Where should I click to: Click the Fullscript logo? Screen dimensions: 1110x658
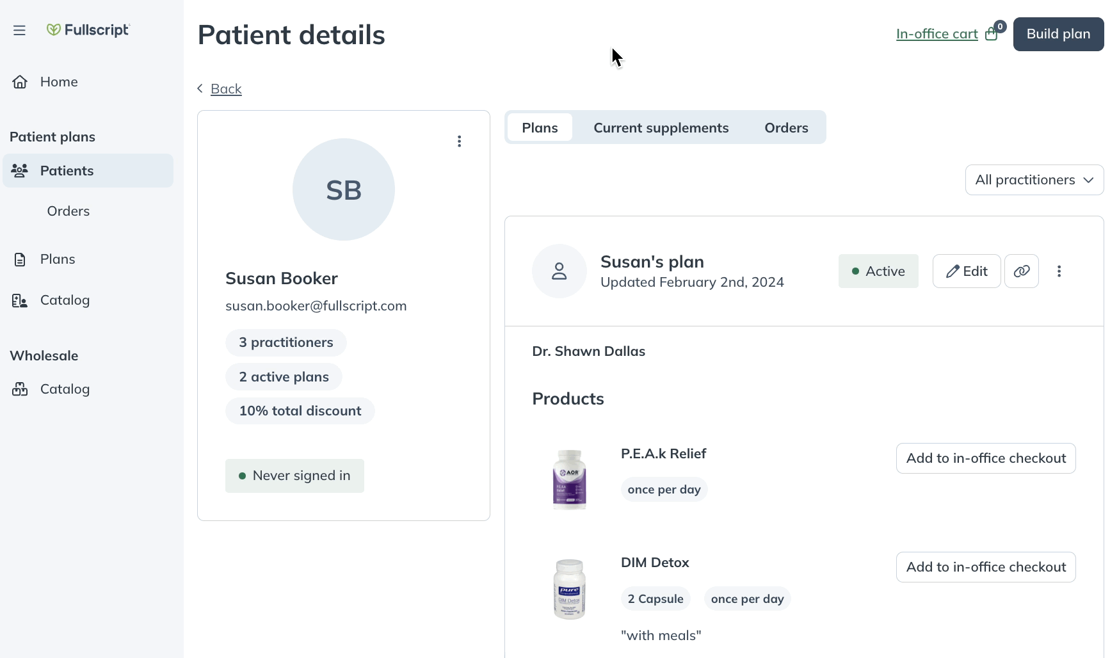(88, 30)
